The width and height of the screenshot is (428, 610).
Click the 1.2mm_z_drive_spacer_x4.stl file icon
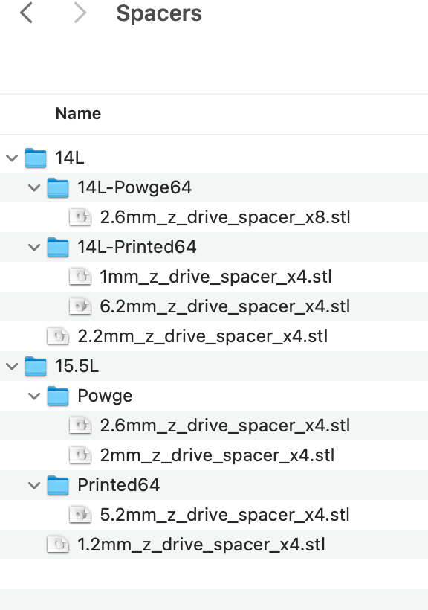pos(58,545)
